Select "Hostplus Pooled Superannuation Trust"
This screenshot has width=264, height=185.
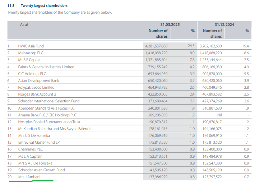(49, 122)
